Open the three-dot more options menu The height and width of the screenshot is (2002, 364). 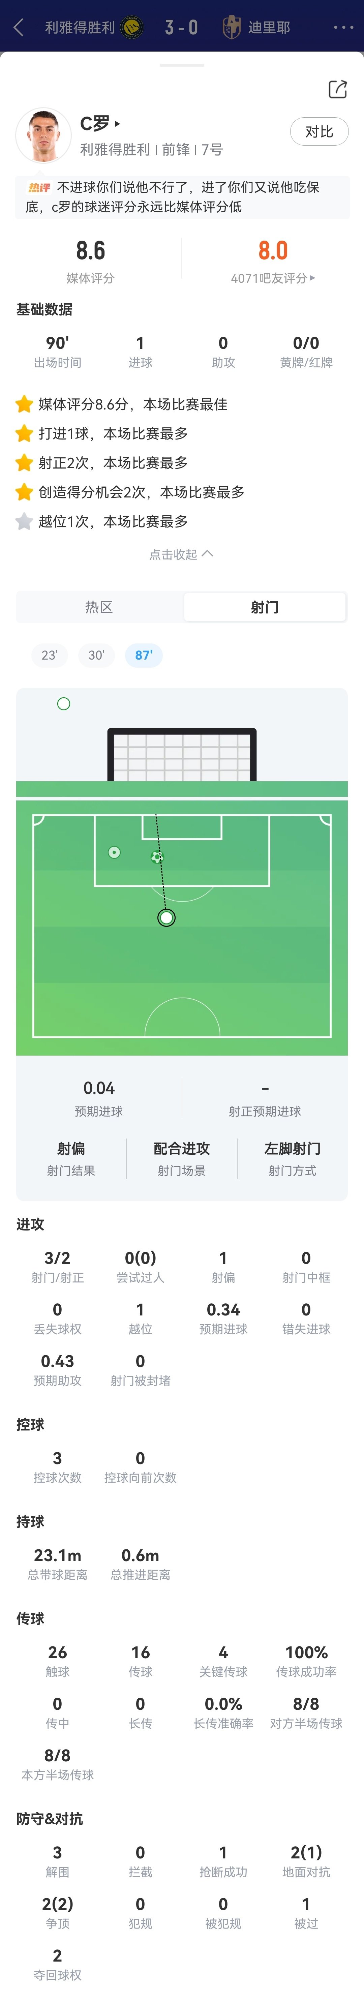[343, 28]
